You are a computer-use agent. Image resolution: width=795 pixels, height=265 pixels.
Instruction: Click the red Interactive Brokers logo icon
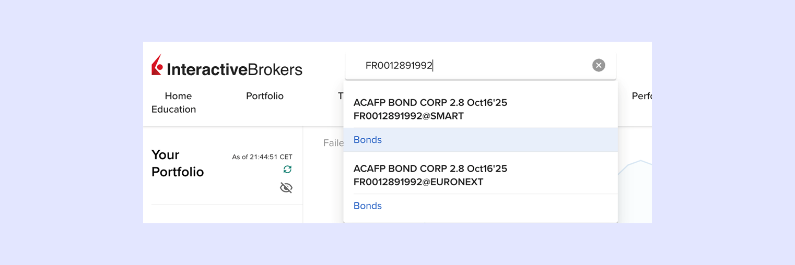coord(157,66)
